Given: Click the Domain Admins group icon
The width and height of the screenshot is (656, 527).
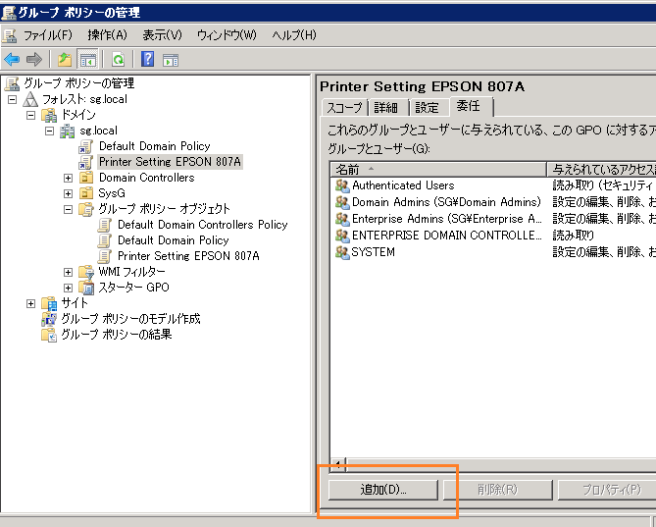Looking at the screenshot, I should tap(342, 202).
